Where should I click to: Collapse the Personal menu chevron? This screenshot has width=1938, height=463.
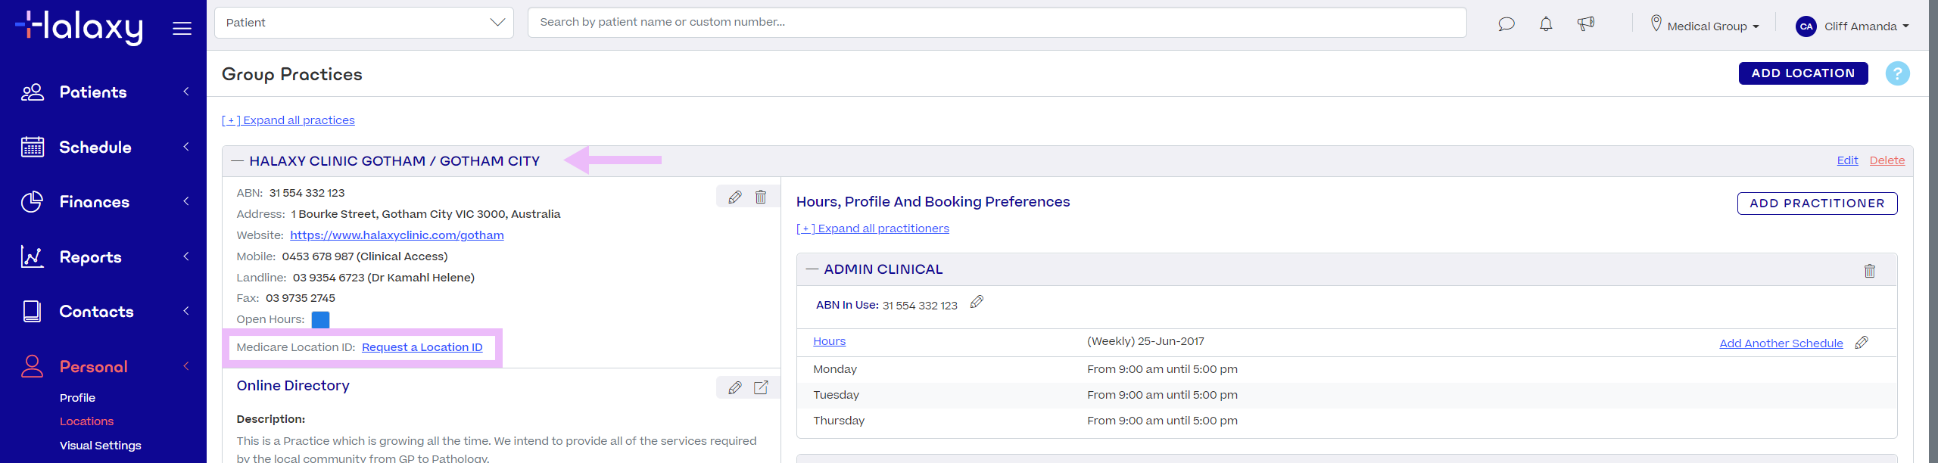pos(186,366)
